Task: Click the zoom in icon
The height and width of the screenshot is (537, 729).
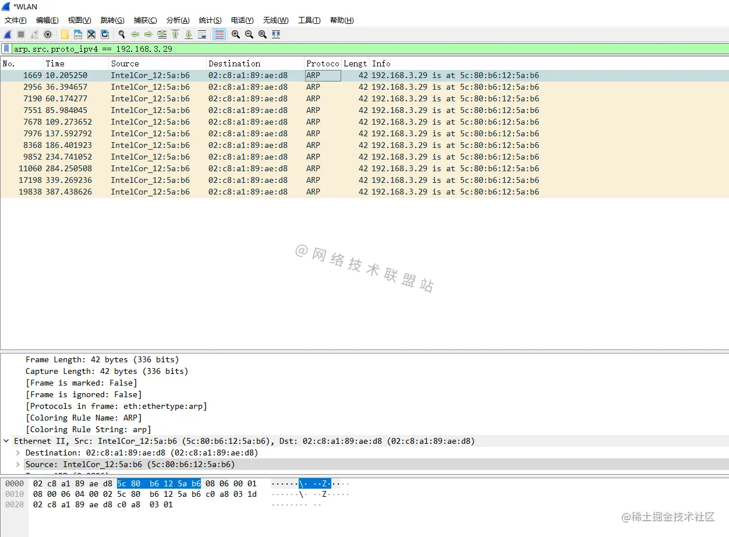Action: point(236,34)
